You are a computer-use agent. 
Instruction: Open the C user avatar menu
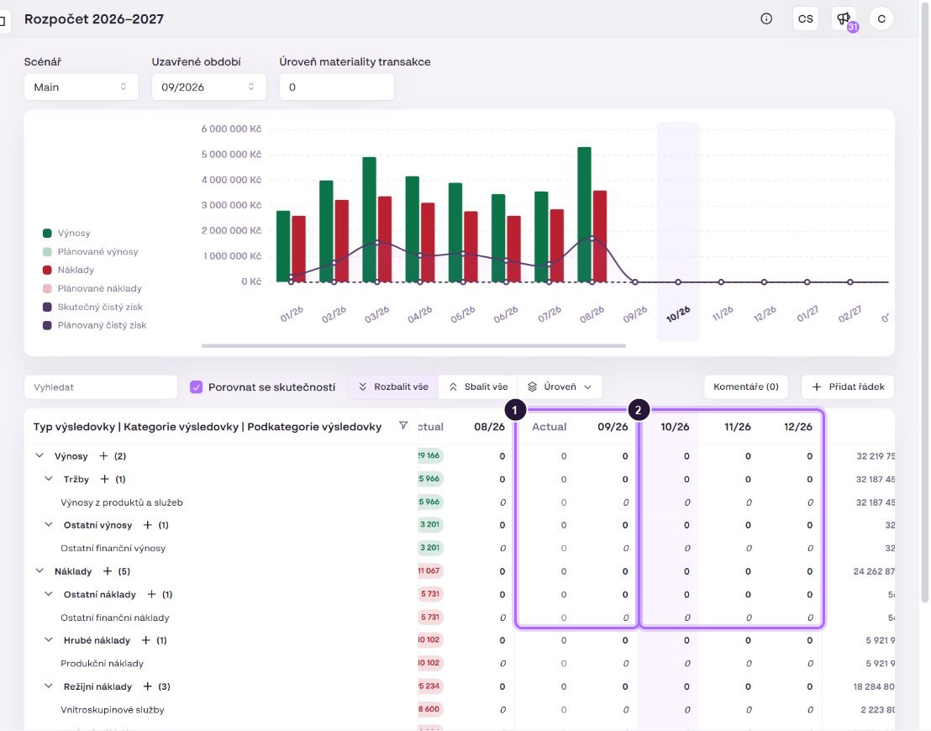(x=881, y=19)
